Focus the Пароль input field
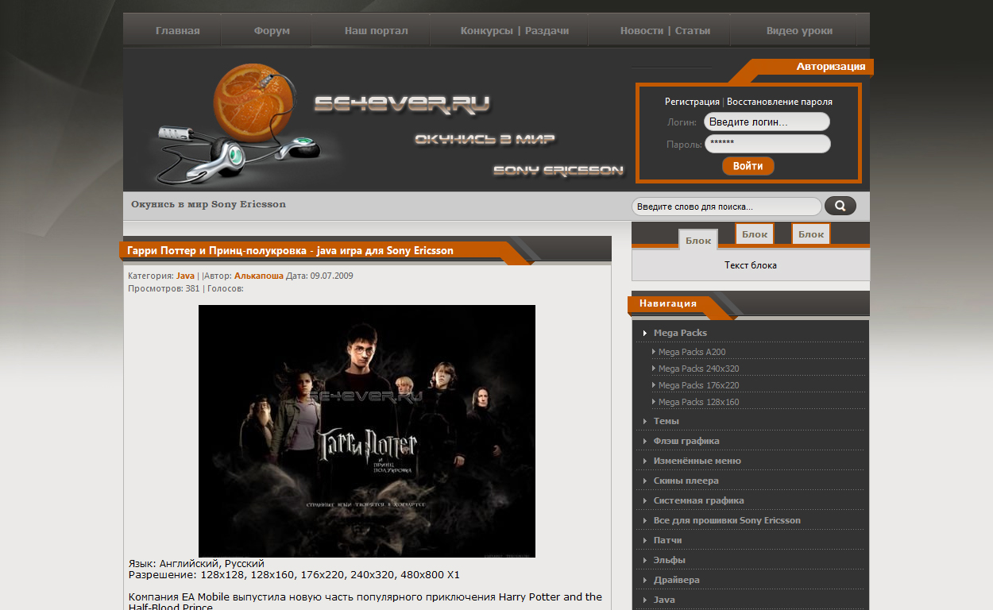 (767, 144)
